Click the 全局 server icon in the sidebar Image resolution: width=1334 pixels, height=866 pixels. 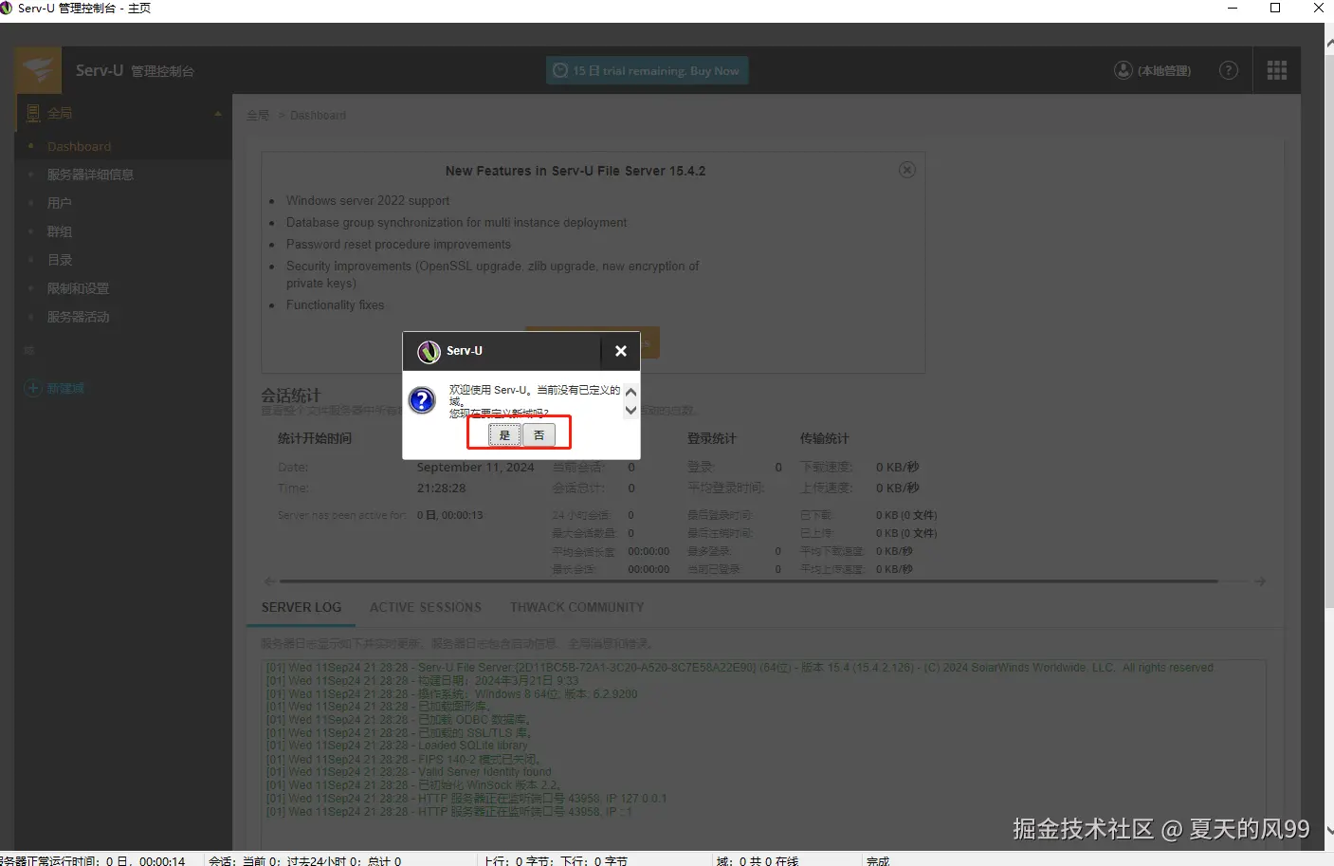[33, 113]
